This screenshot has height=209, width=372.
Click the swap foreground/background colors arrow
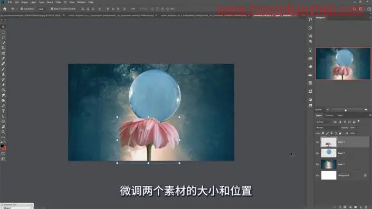pos(5,142)
